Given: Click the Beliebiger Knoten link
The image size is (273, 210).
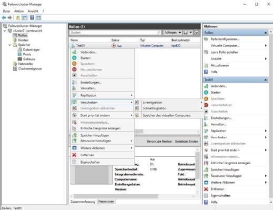Looking at the screenshot, I should 187,141.
